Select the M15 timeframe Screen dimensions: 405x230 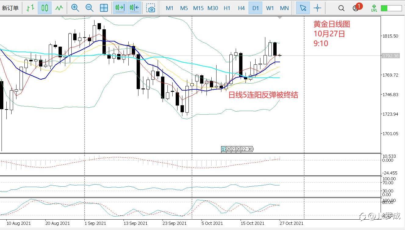[x=198, y=8]
